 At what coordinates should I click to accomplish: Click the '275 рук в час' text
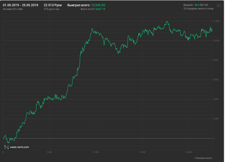point(51,9)
